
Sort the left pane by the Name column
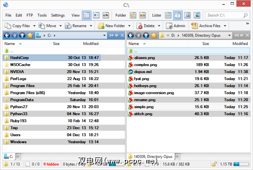coord(26,44)
